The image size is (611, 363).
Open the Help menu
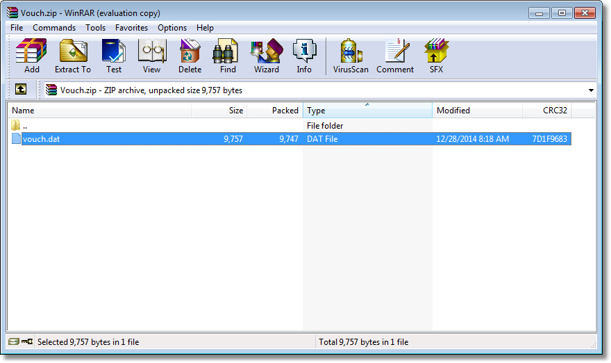pos(205,28)
